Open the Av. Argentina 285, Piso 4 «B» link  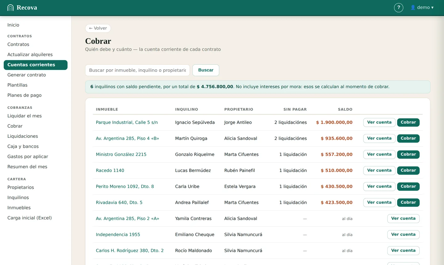(x=127, y=138)
